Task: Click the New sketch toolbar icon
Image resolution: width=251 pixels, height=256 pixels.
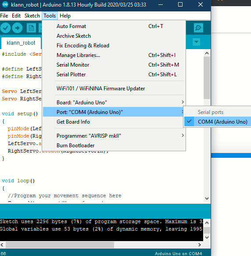Action: (31, 28)
